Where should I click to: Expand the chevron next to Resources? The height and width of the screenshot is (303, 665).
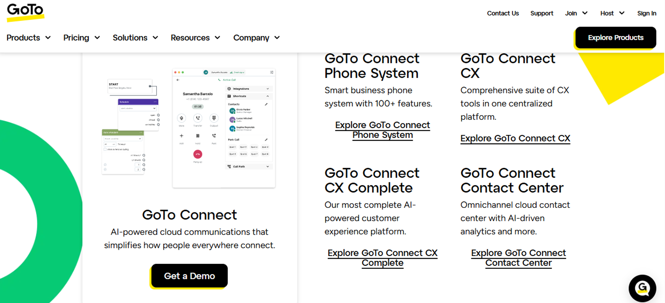pyautogui.click(x=218, y=37)
